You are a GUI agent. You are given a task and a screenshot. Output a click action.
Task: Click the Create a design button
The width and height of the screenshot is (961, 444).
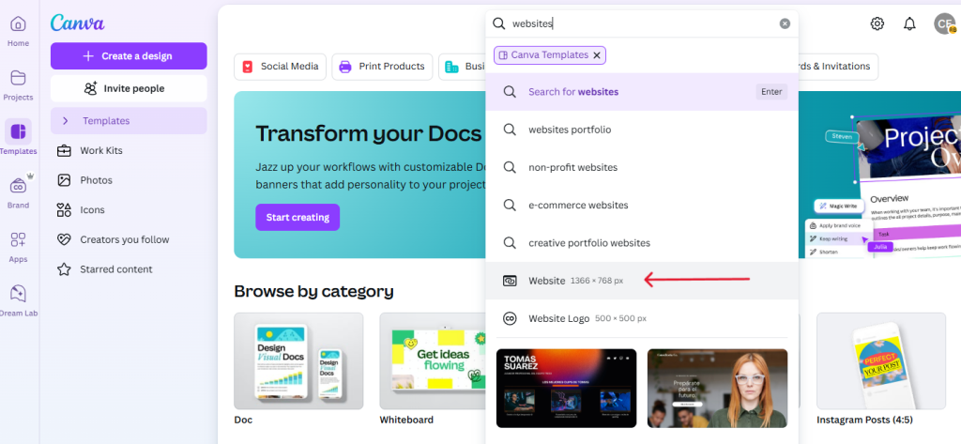pos(129,55)
